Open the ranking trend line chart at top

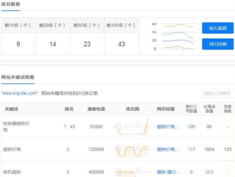coord(178,36)
